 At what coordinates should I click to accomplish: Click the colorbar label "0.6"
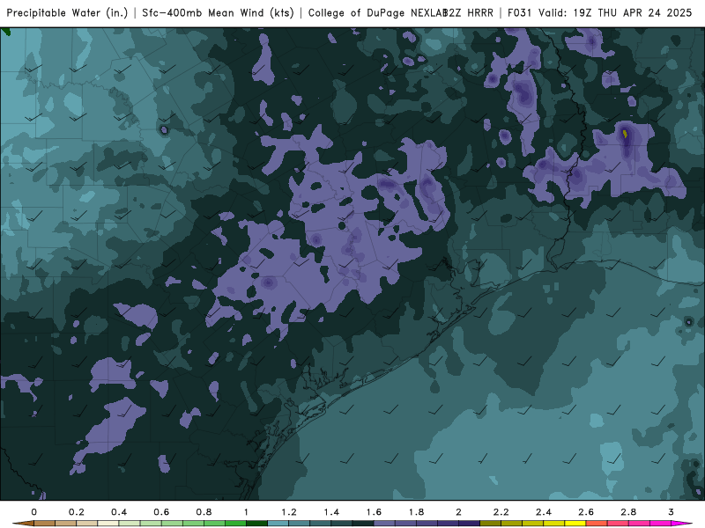[161, 512]
